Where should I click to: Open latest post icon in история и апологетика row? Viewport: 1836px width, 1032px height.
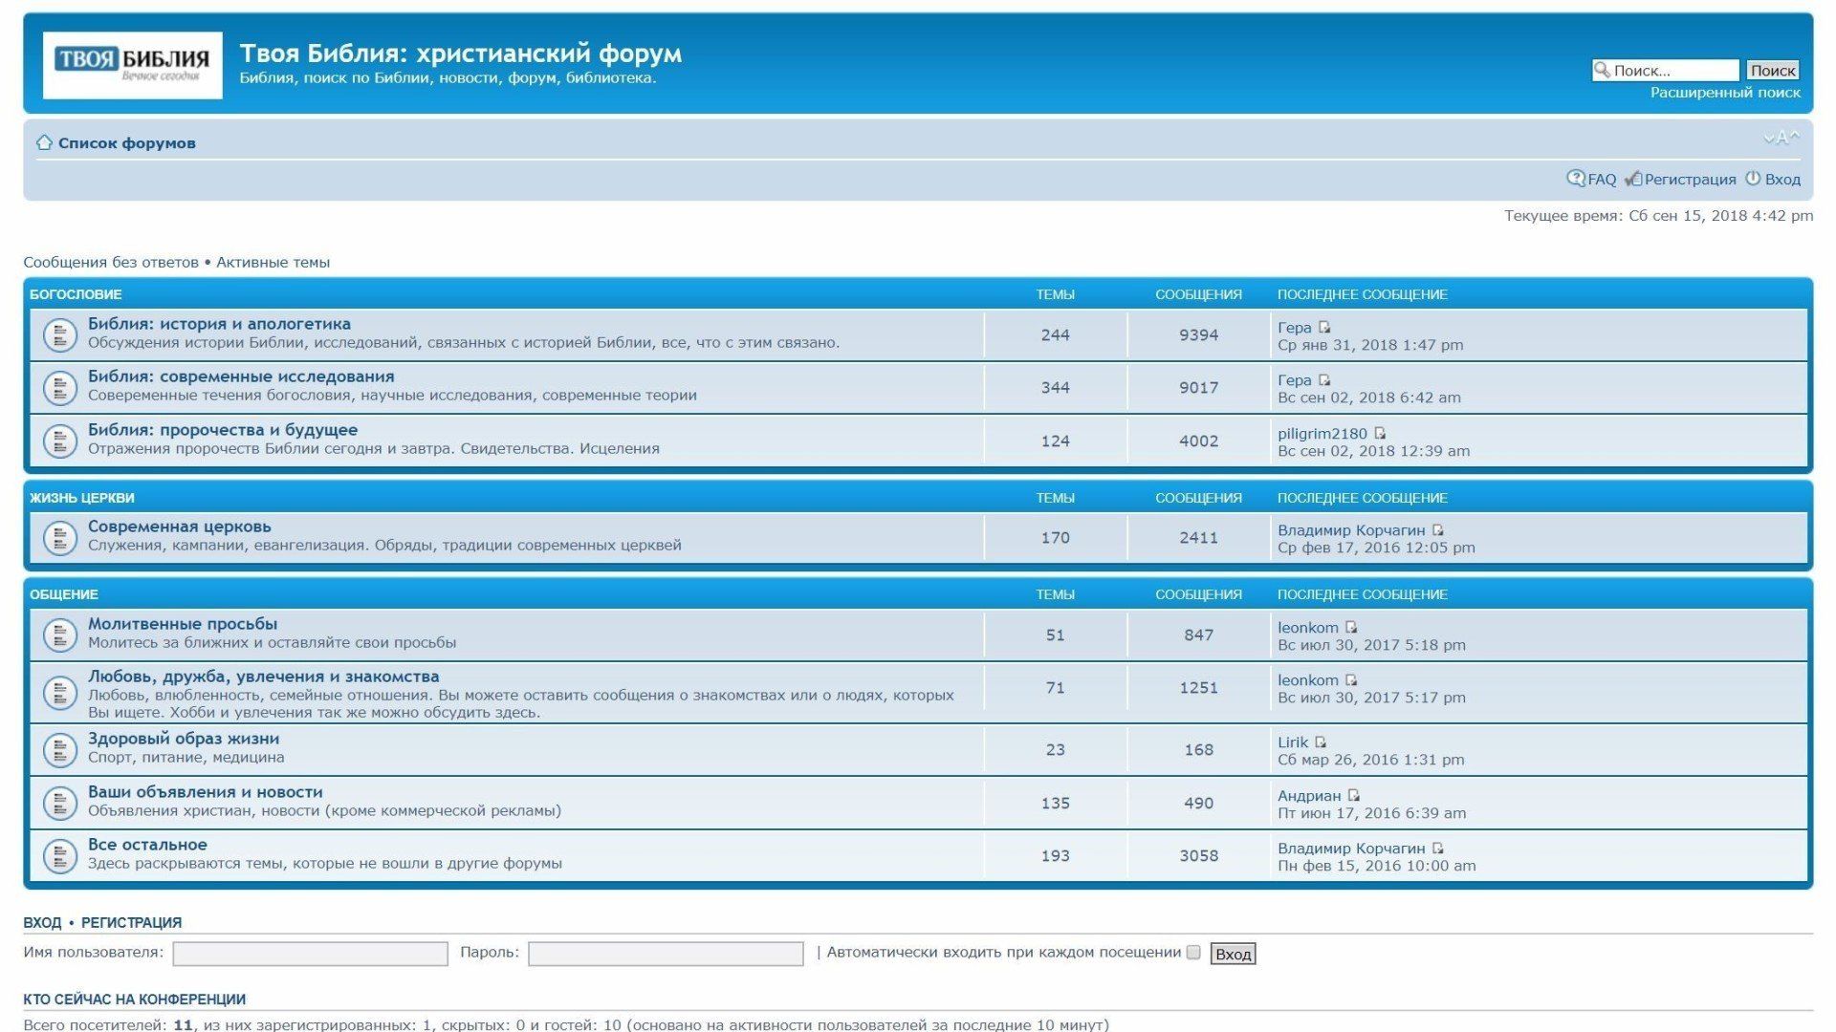coord(1324,327)
